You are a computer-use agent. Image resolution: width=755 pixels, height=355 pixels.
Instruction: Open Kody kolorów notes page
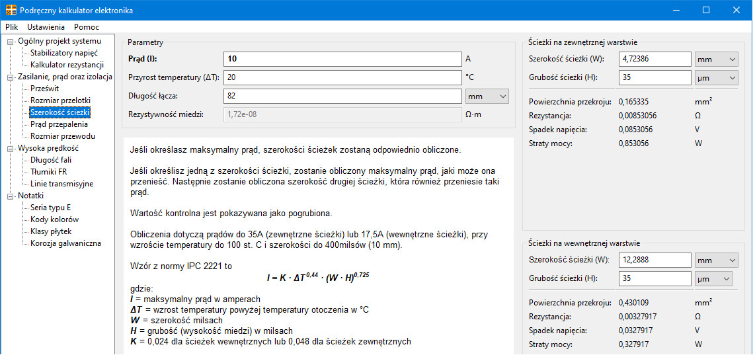54,219
